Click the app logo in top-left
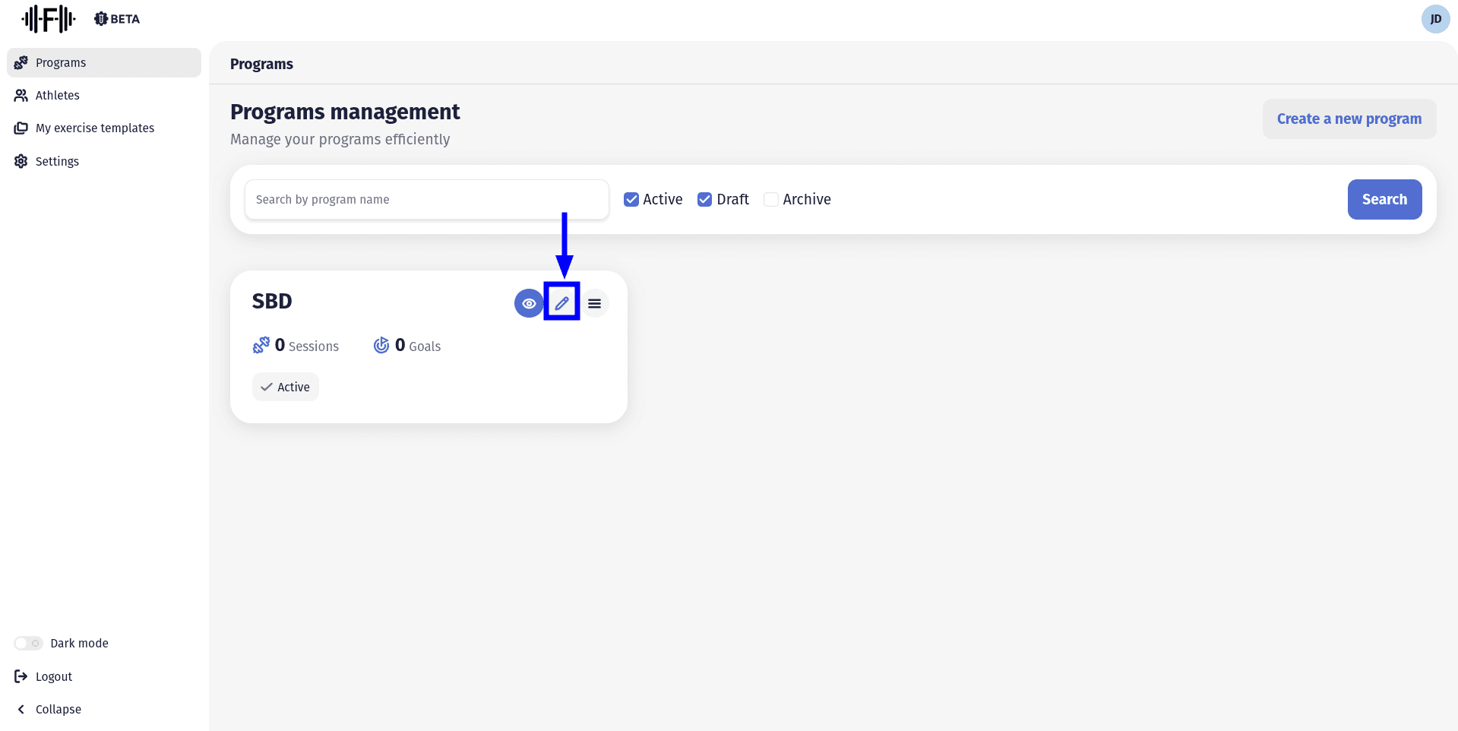 (49, 19)
